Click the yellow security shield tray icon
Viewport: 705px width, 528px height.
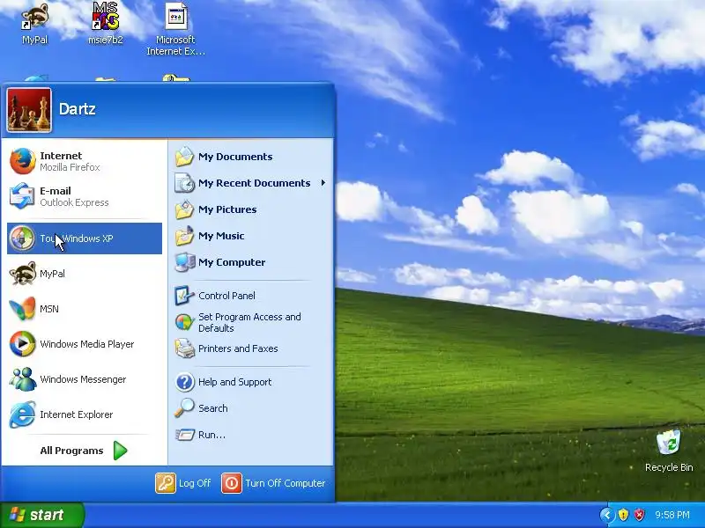pos(623,515)
